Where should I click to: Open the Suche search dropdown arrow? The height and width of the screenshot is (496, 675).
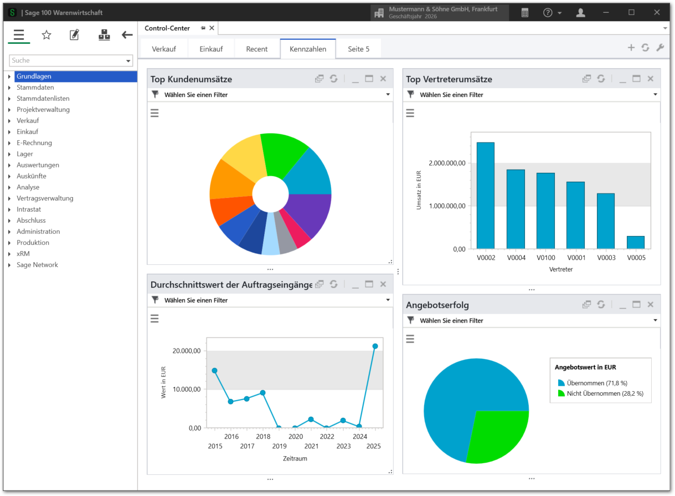pos(128,60)
